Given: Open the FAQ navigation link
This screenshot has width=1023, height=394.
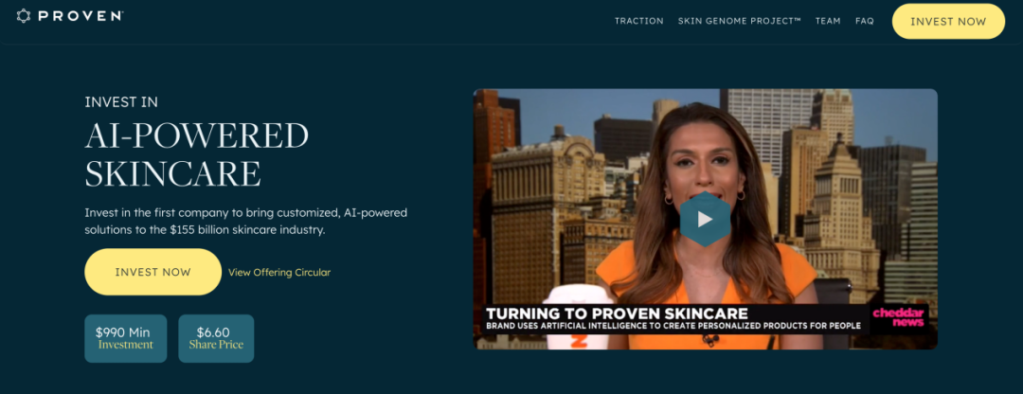Looking at the screenshot, I should click(x=865, y=21).
